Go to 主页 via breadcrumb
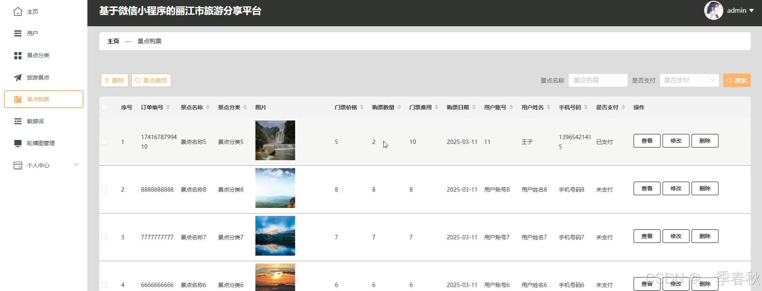The height and width of the screenshot is (291, 762). point(113,41)
